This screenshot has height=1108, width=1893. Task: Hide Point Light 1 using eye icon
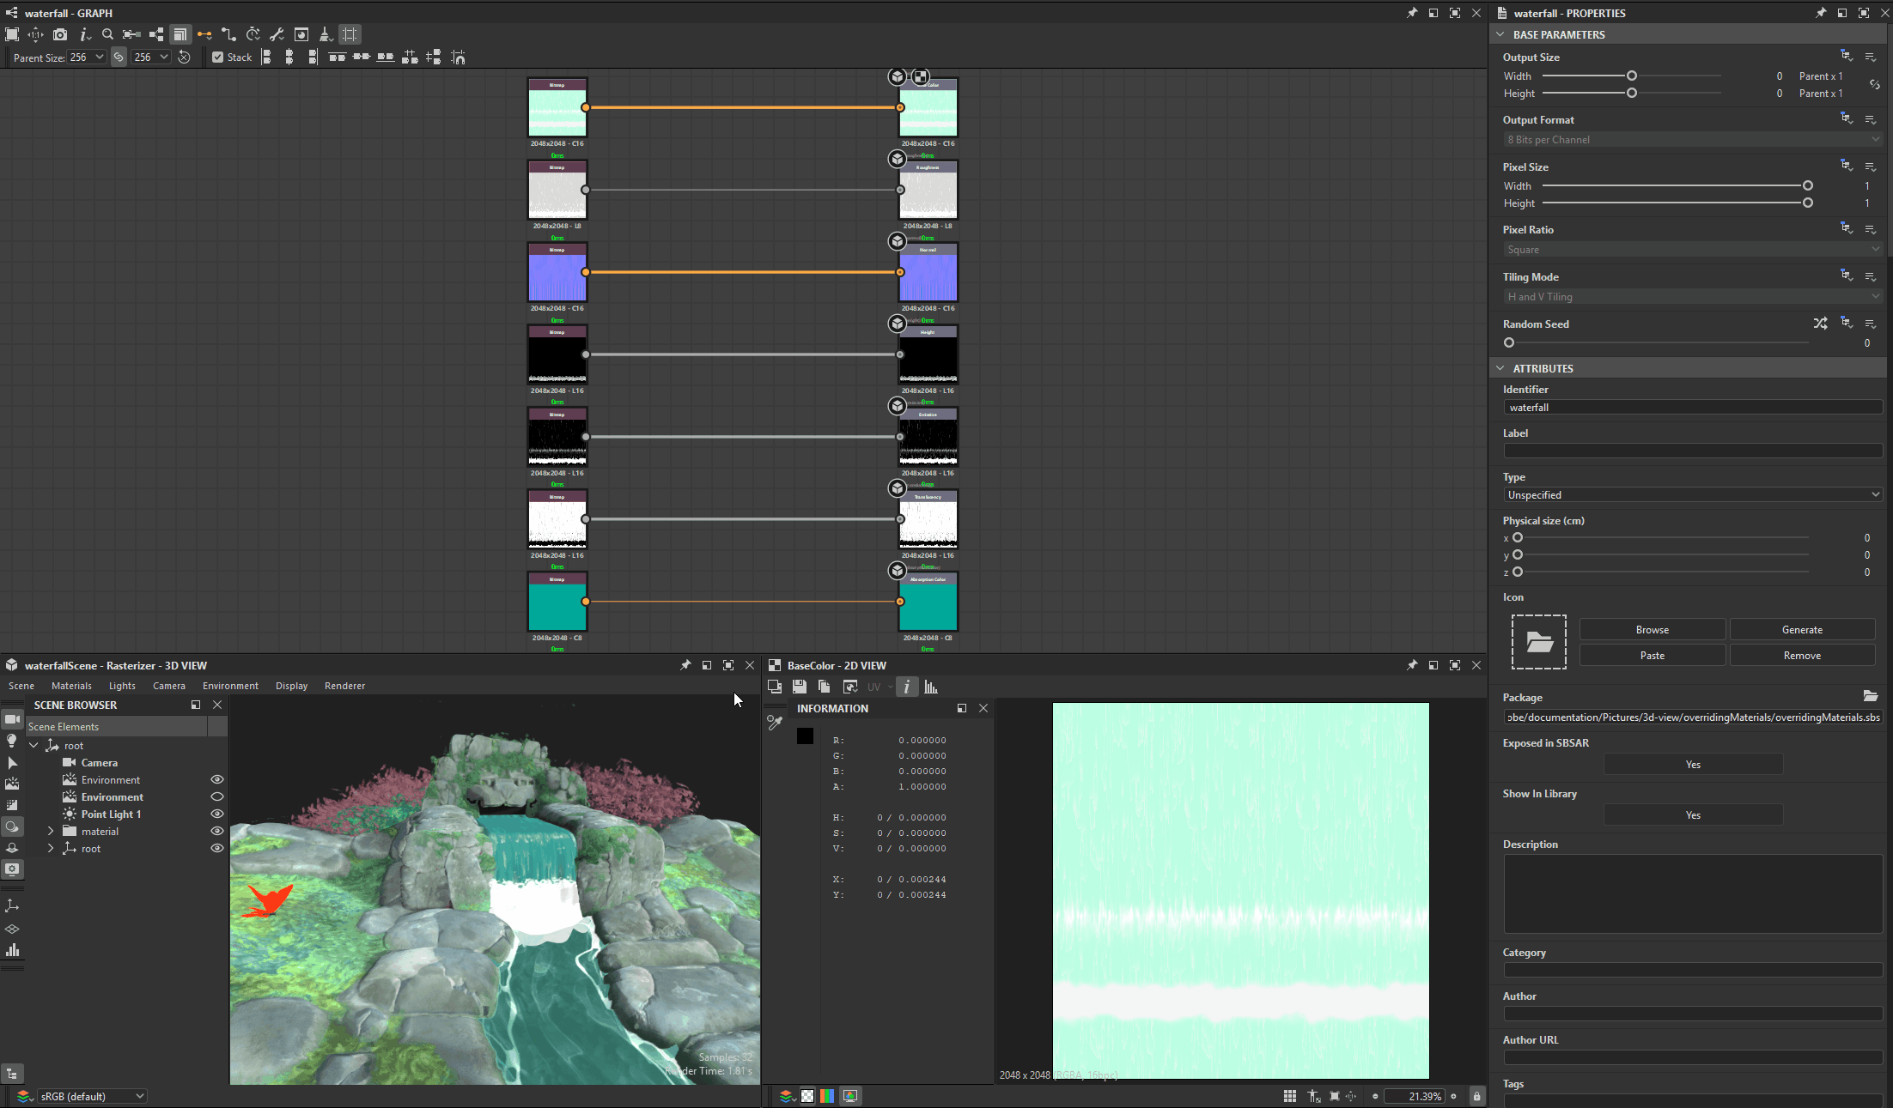pyautogui.click(x=217, y=814)
